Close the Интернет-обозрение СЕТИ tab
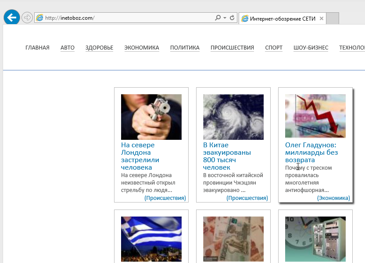This screenshot has width=365, height=263. click(322, 18)
